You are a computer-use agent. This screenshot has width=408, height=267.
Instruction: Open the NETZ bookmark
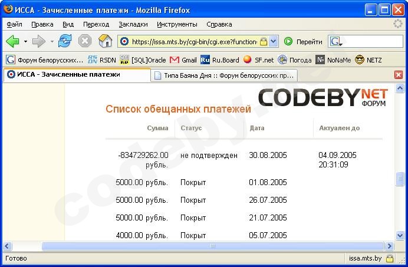coord(368,60)
